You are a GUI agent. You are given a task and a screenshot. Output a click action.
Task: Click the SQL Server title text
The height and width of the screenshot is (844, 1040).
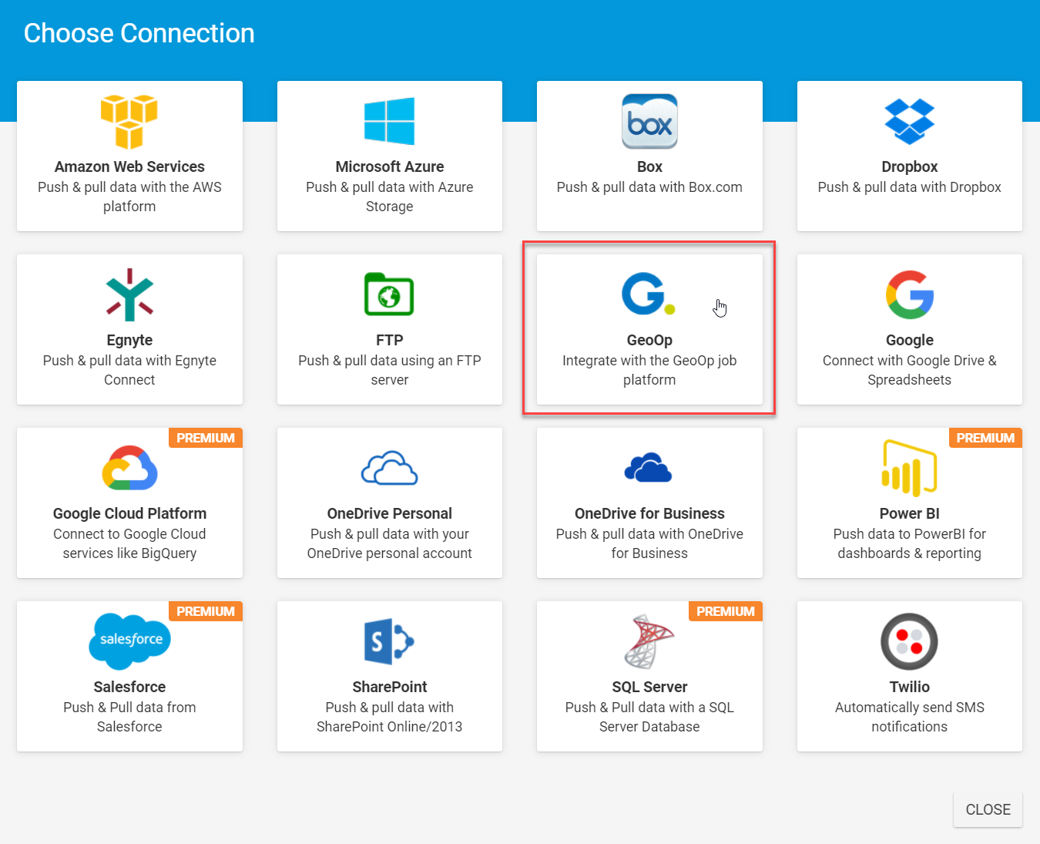649,687
